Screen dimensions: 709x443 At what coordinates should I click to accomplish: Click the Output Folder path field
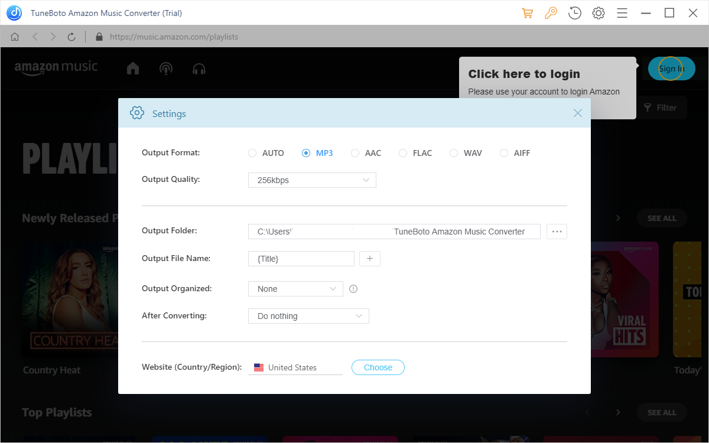(x=394, y=232)
